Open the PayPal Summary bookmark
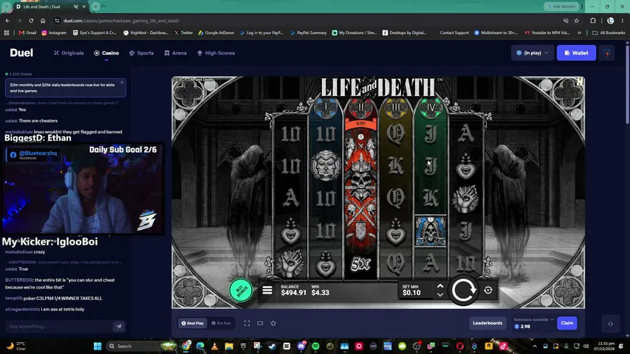The height and width of the screenshot is (354, 630). pos(308,33)
